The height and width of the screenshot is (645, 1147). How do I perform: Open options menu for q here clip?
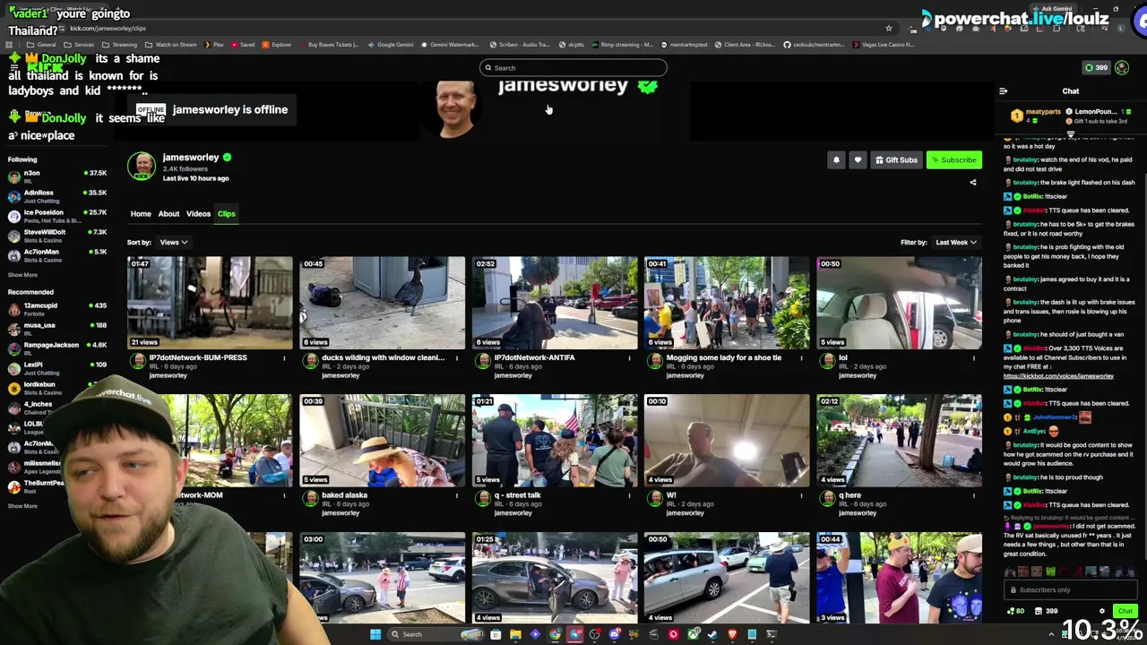point(974,495)
